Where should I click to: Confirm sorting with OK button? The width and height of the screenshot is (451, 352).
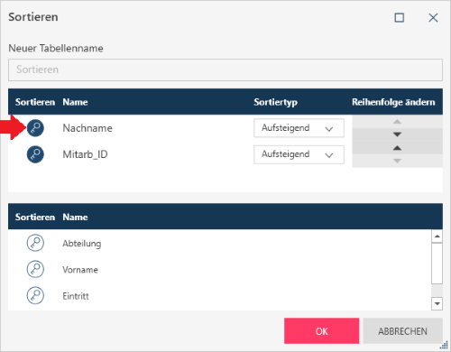[322, 331]
